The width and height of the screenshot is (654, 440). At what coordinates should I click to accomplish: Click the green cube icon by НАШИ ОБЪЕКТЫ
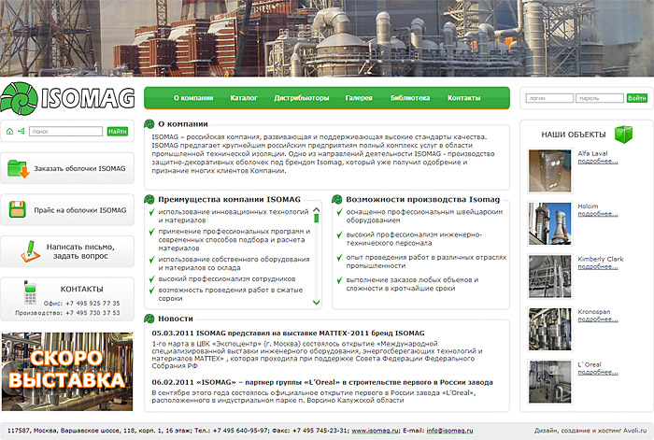pos(623,134)
